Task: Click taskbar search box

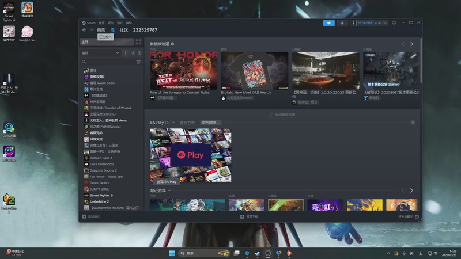Action: tap(205, 253)
